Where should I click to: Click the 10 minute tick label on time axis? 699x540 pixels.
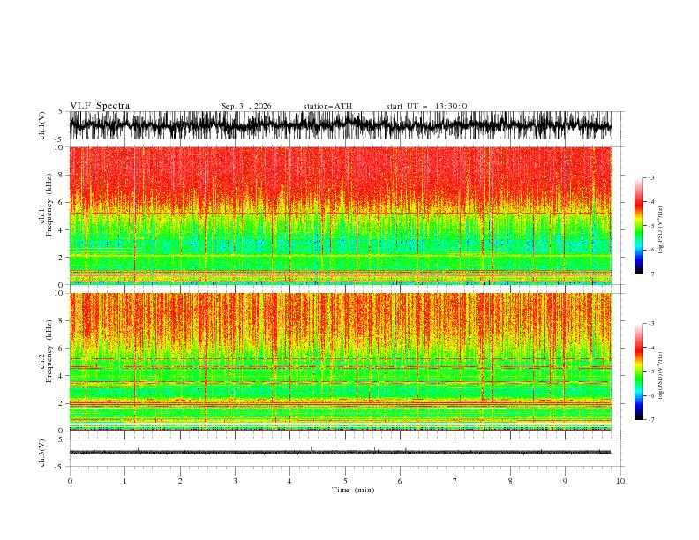click(x=620, y=481)
